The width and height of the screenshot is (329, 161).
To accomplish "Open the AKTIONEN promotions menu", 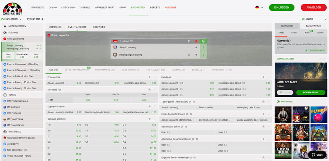I will click(x=170, y=8).
